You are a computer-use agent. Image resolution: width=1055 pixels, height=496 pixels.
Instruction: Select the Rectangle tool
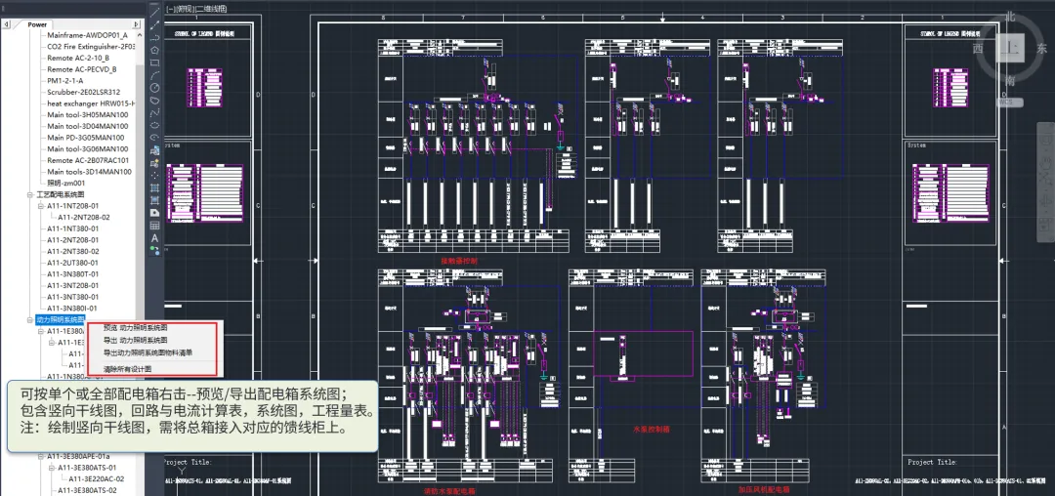(154, 63)
